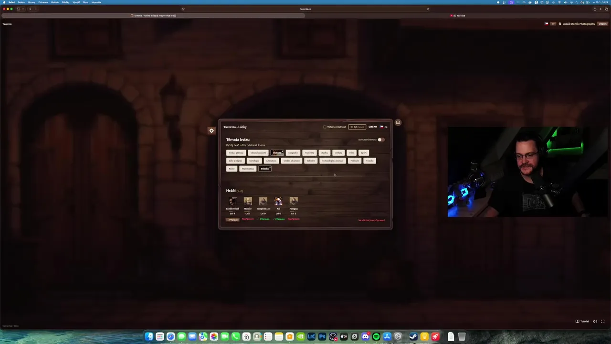Click the Paragan player avatar

[x=294, y=201]
